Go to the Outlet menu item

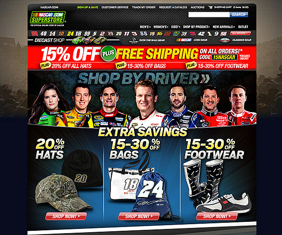(x=243, y=27)
